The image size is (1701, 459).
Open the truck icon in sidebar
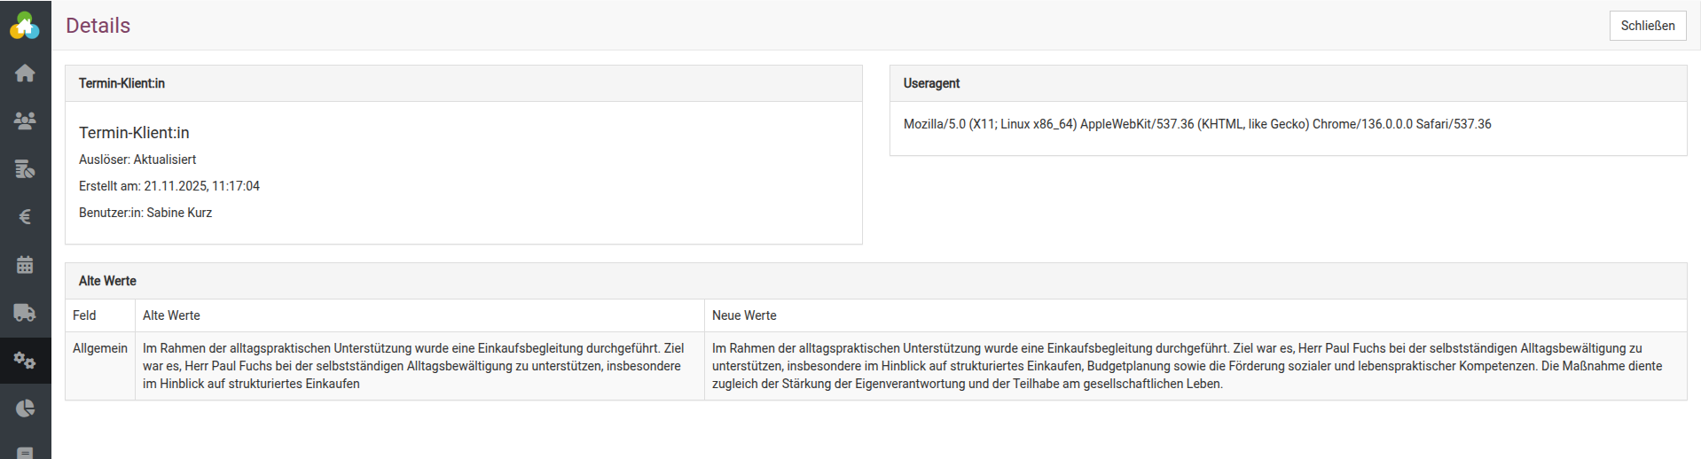(x=25, y=312)
